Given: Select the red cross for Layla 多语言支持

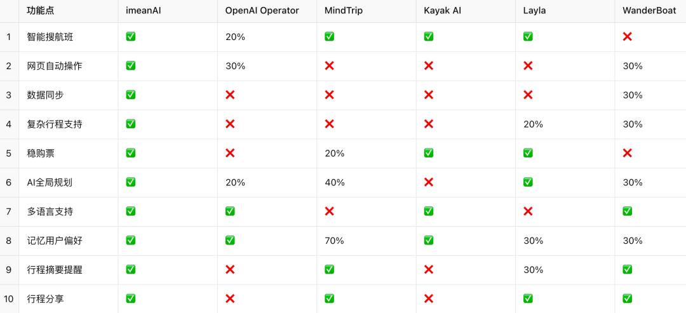Looking at the screenshot, I should coord(528,211).
